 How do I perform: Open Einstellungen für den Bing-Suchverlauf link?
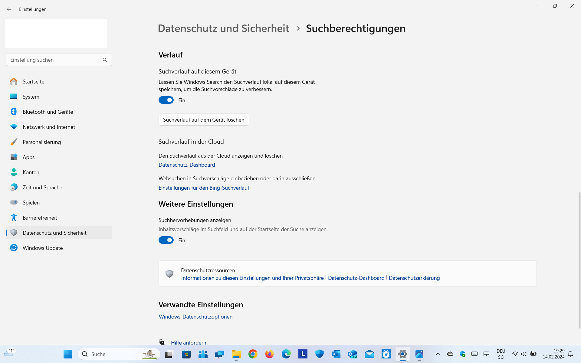click(x=204, y=188)
